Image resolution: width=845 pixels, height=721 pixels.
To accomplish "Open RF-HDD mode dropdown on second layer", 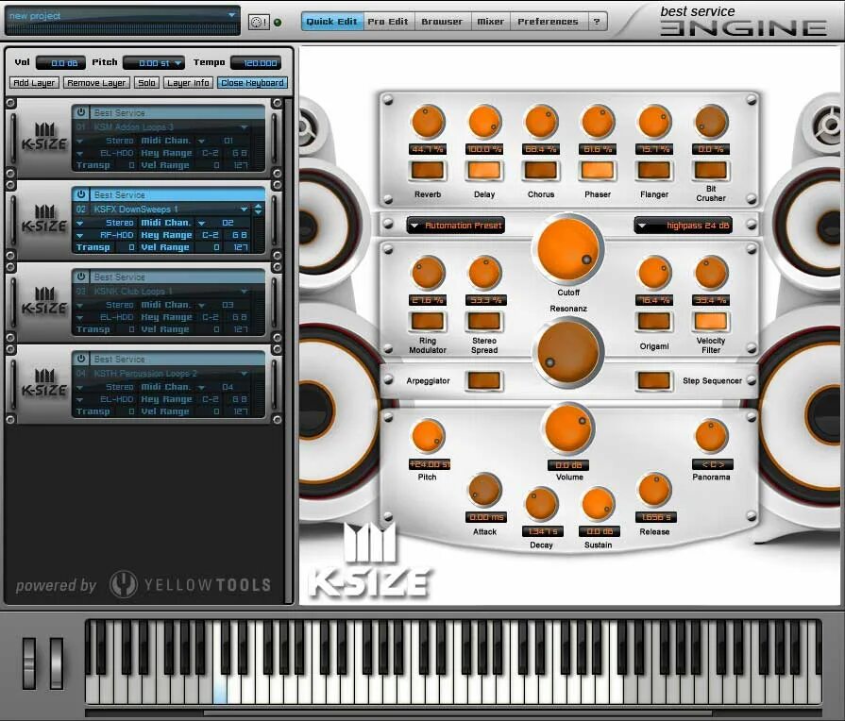I will (79, 236).
